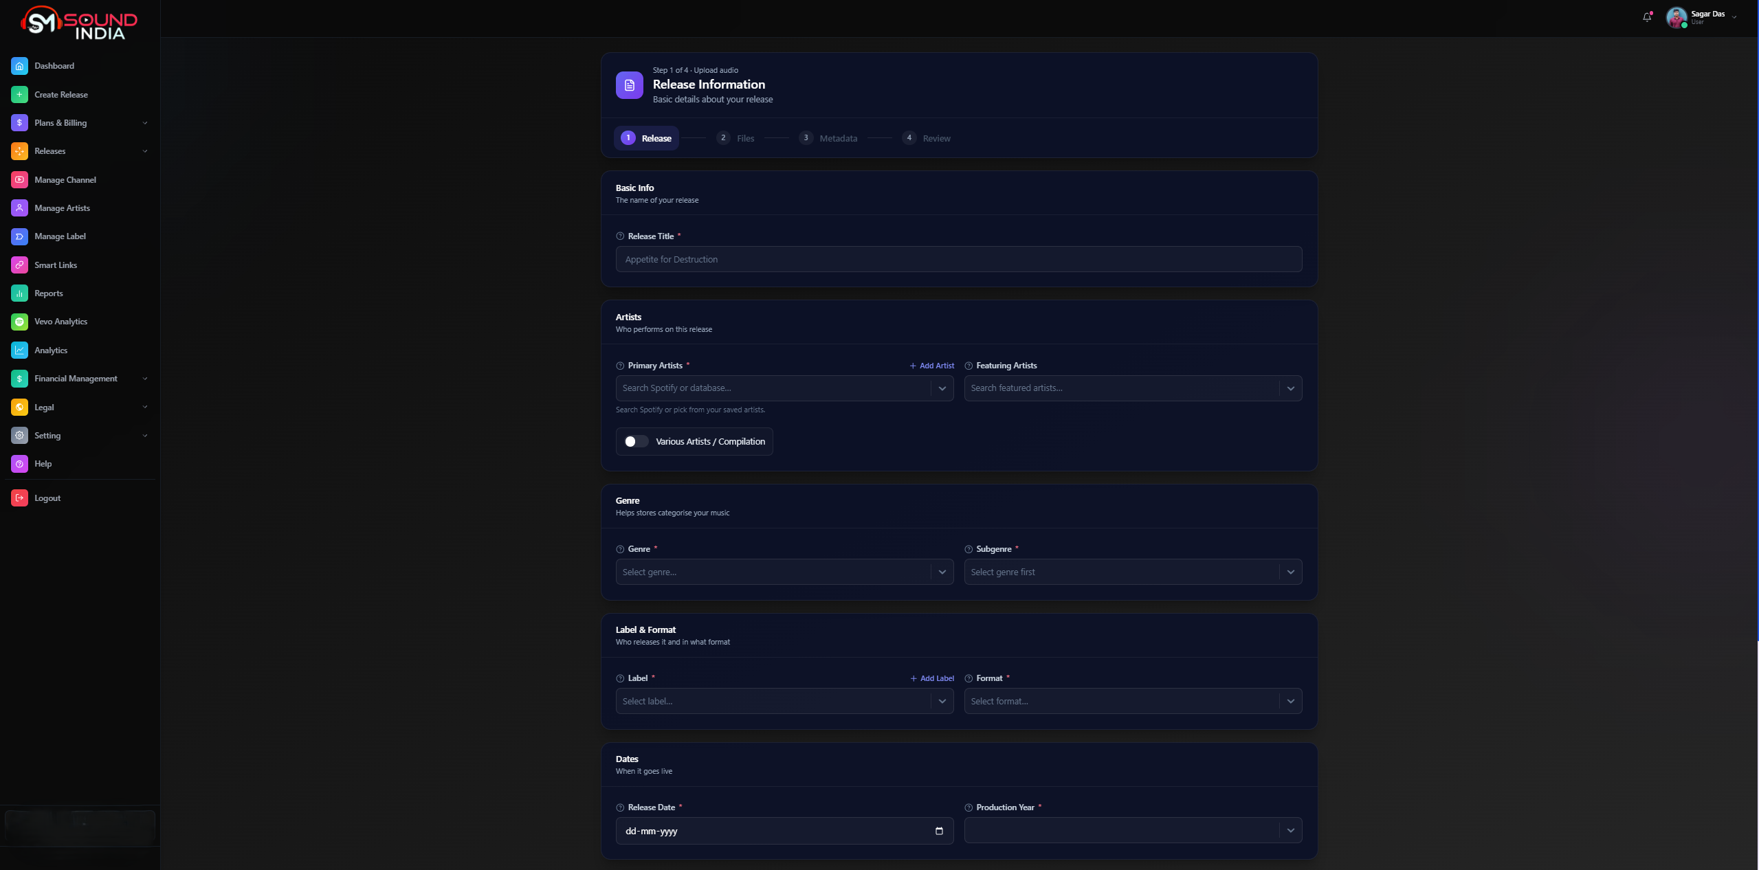Click the Create Release plus icon
Screen dimensions: 1759x870
[x=19, y=94]
